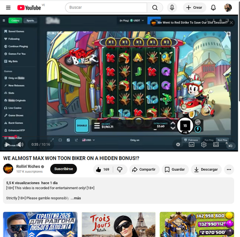Click the Fairness button under game

191,140
